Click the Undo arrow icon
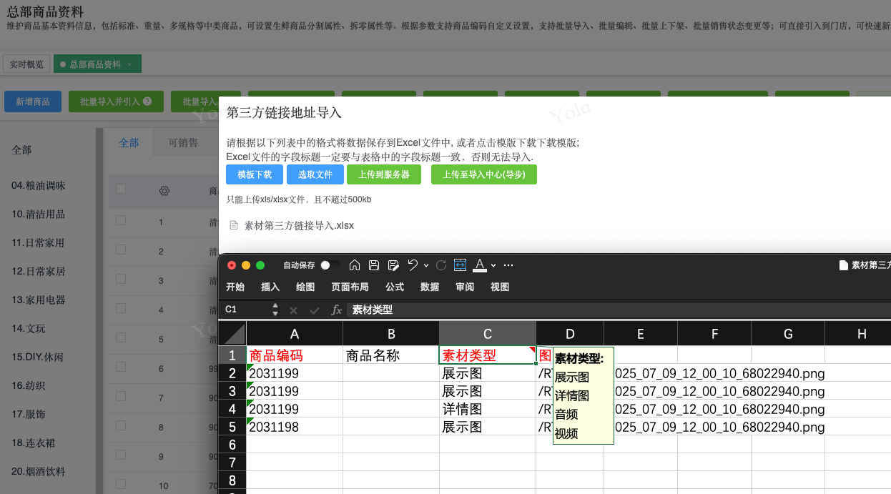 click(x=413, y=265)
